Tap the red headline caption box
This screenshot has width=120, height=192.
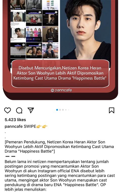click(60, 74)
